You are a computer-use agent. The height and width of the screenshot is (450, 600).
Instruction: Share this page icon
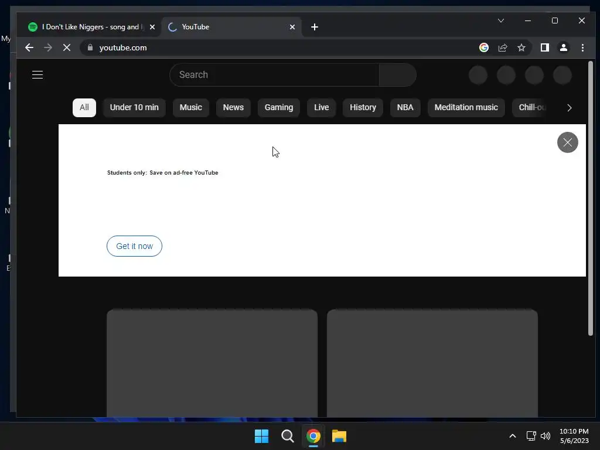(x=503, y=47)
